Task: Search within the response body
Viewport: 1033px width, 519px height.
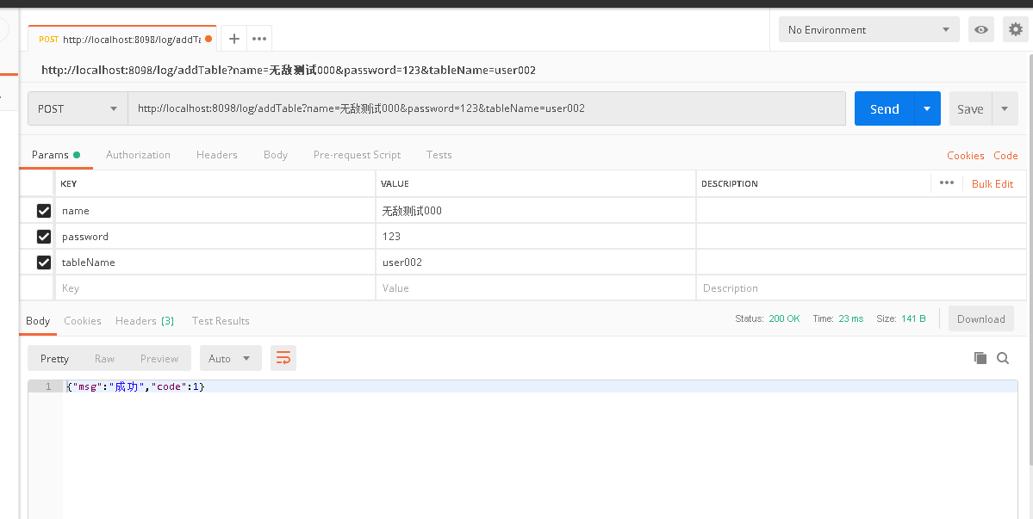Action: pos(1003,358)
